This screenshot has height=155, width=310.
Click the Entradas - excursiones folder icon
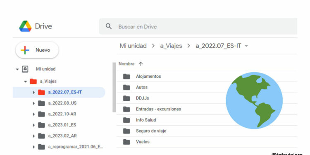(126, 109)
